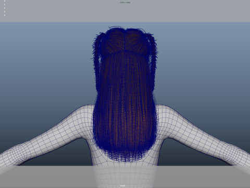Click the resolution gate label at top

125,3
